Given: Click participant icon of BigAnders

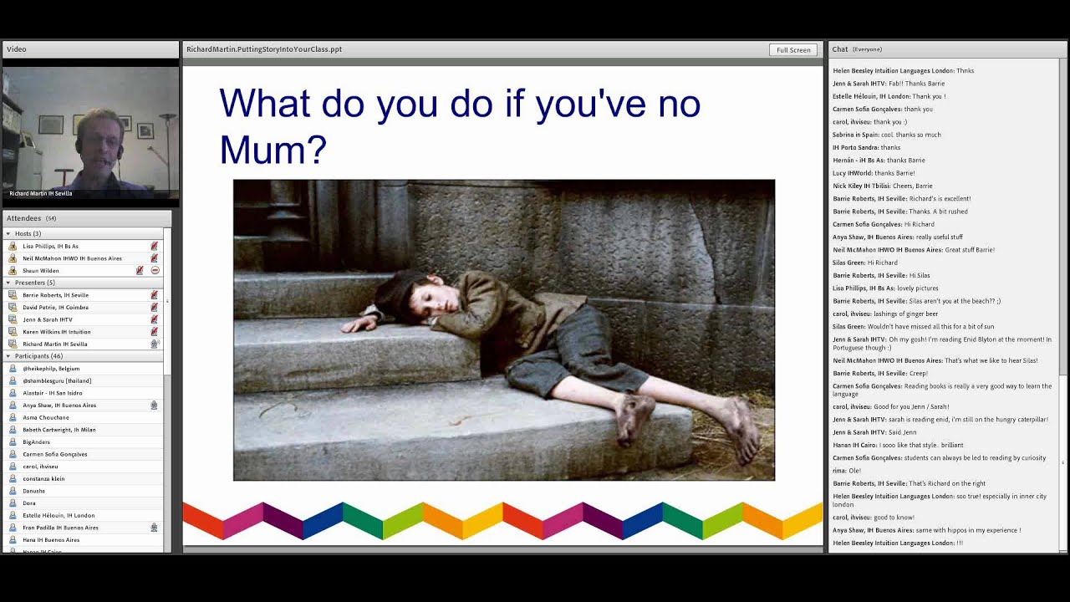Looking at the screenshot, I should [13, 442].
